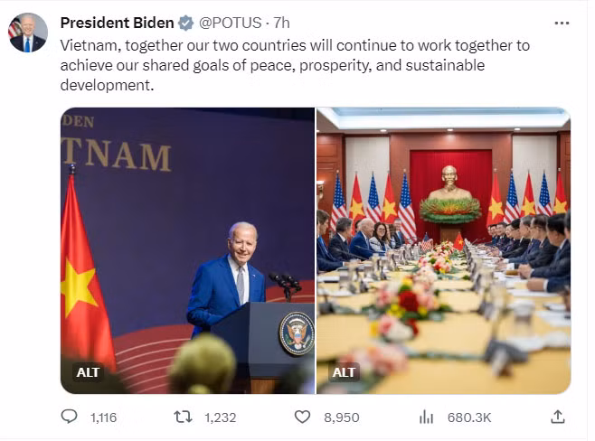Click the 8,950 likes count
Screen dimensions: 595x441
(342, 418)
